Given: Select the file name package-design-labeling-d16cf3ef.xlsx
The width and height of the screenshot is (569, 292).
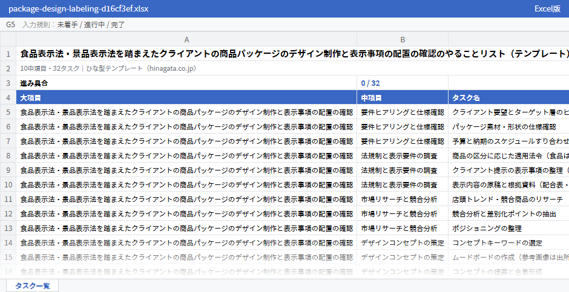Looking at the screenshot, I should [x=78, y=8].
